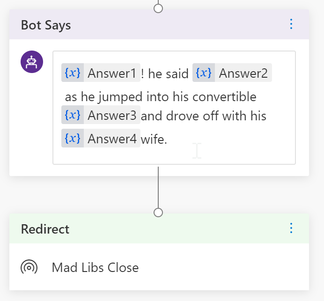Click the variable icon beside Answer2
The height and width of the screenshot is (301, 324).
click(204, 73)
